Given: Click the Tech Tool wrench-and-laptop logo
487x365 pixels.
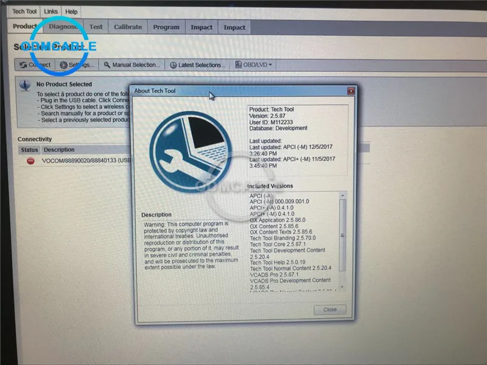Looking at the screenshot, I should [x=191, y=151].
